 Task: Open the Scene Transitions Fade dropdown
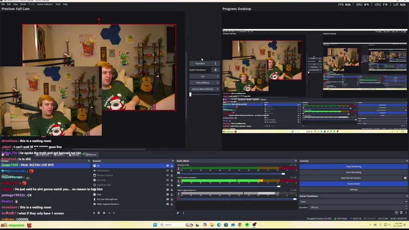pyautogui.click(x=353, y=202)
